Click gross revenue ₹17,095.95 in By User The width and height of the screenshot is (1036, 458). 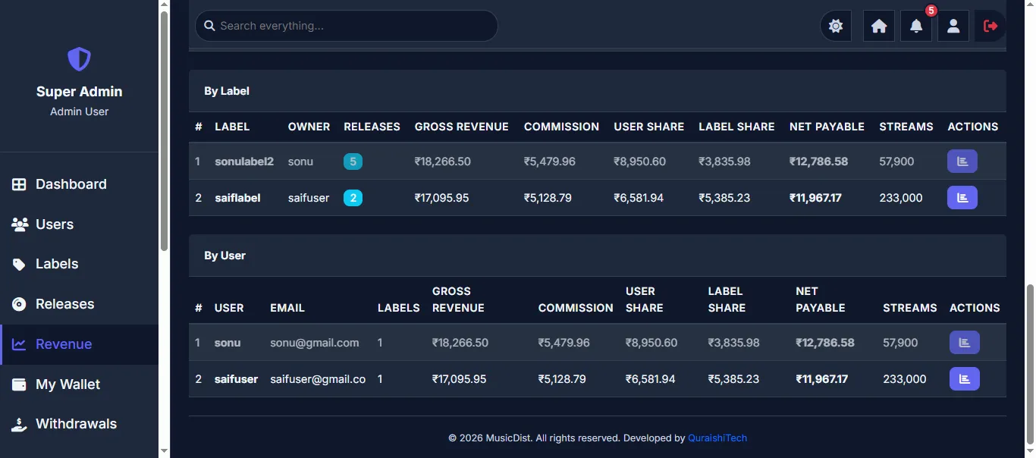460,379
